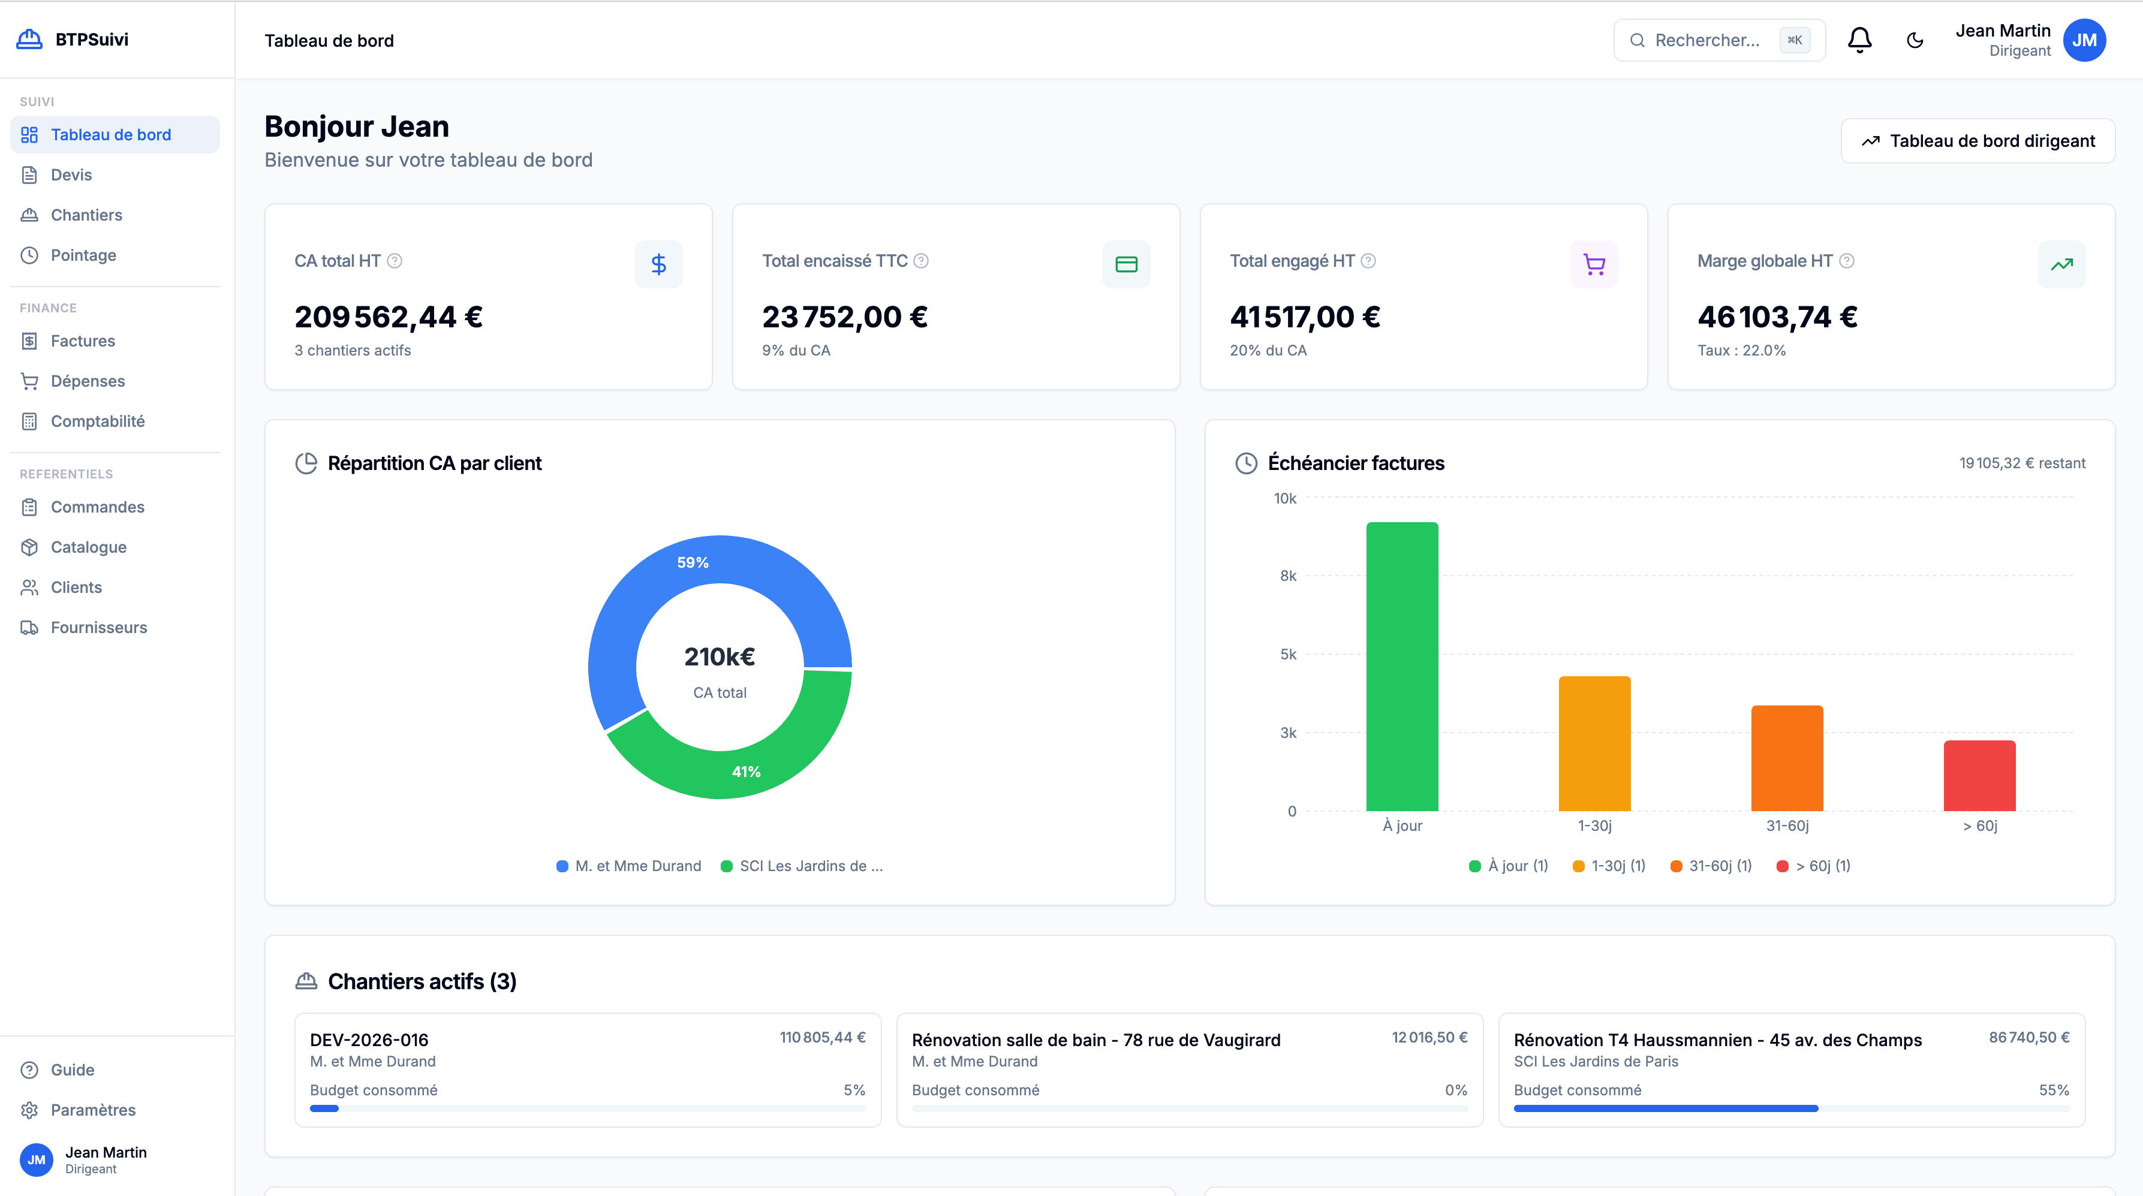Toggle the '> 60j' legend entry
Viewport: 2143px width, 1196px height.
click(1814, 866)
